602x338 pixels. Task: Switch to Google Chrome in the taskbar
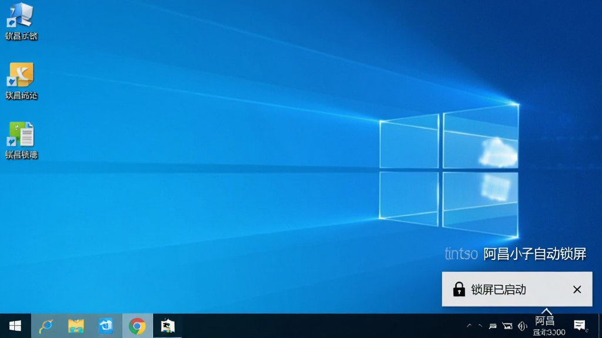coord(137,326)
